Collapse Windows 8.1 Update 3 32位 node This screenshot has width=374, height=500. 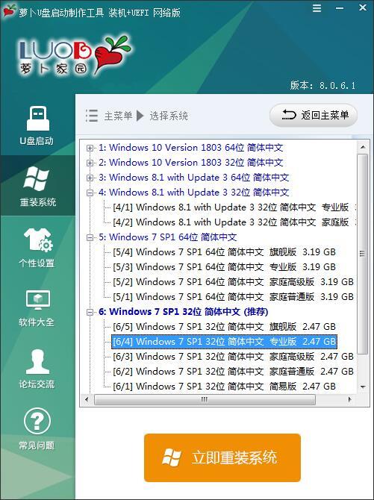(x=90, y=193)
